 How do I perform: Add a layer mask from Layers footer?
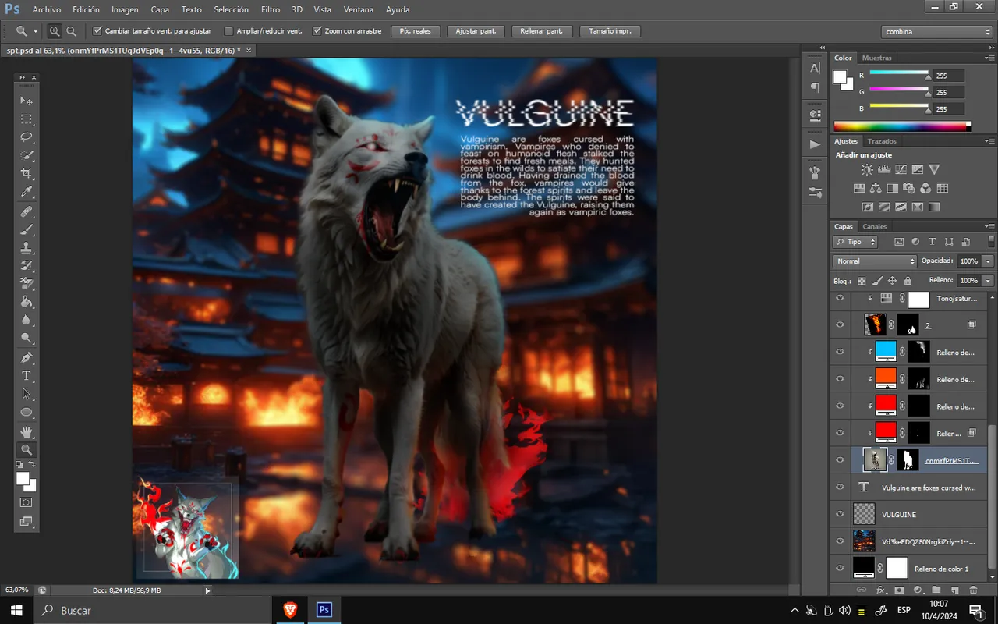click(899, 590)
